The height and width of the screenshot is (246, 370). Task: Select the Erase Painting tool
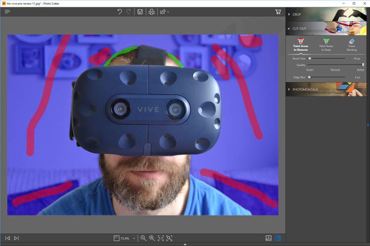[352, 44]
